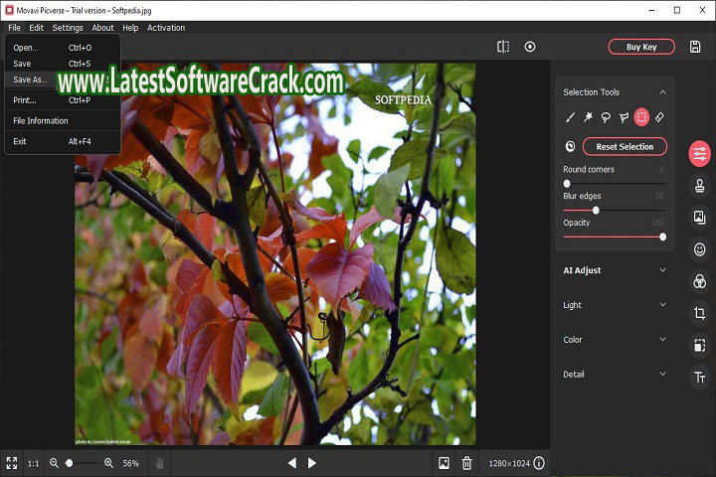The image size is (716, 477).
Task: Select the Eraser selection tool
Action: [x=659, y=117]
